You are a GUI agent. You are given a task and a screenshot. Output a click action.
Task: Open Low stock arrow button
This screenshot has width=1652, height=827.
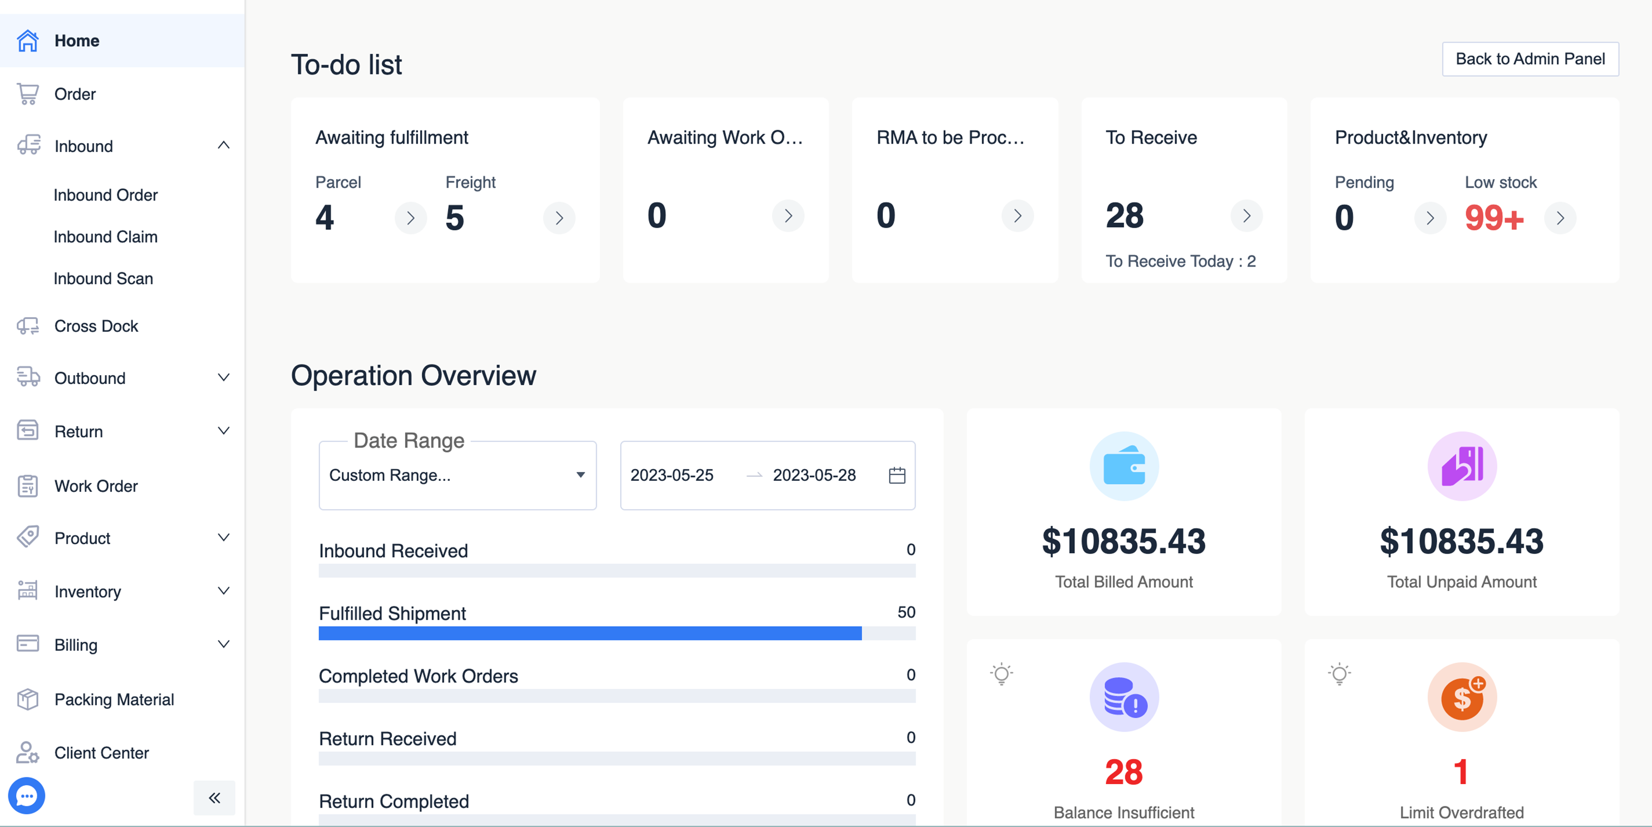1560,218
